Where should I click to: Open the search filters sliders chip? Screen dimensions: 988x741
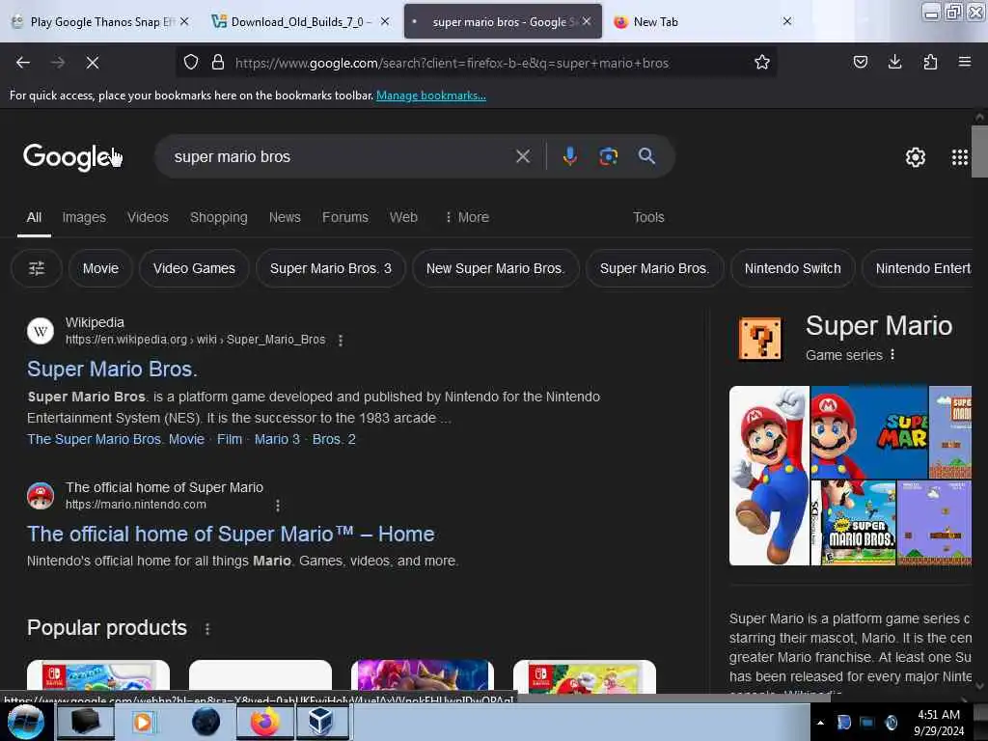pyautogui.click(x=37, y=268)
